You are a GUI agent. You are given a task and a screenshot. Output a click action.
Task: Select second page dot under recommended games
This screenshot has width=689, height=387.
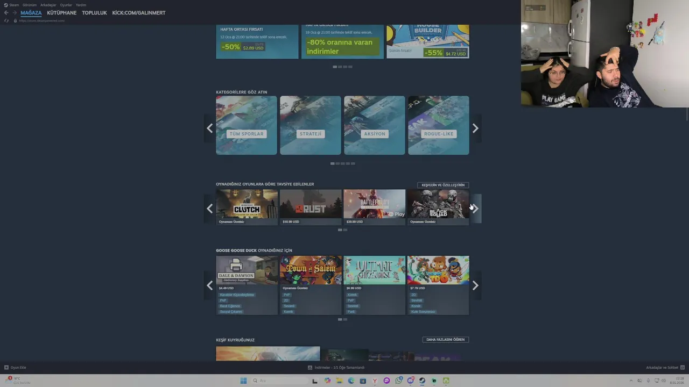345,230
